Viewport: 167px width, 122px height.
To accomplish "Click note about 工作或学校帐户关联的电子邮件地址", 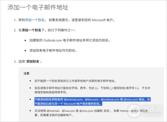I will [75, 81].
